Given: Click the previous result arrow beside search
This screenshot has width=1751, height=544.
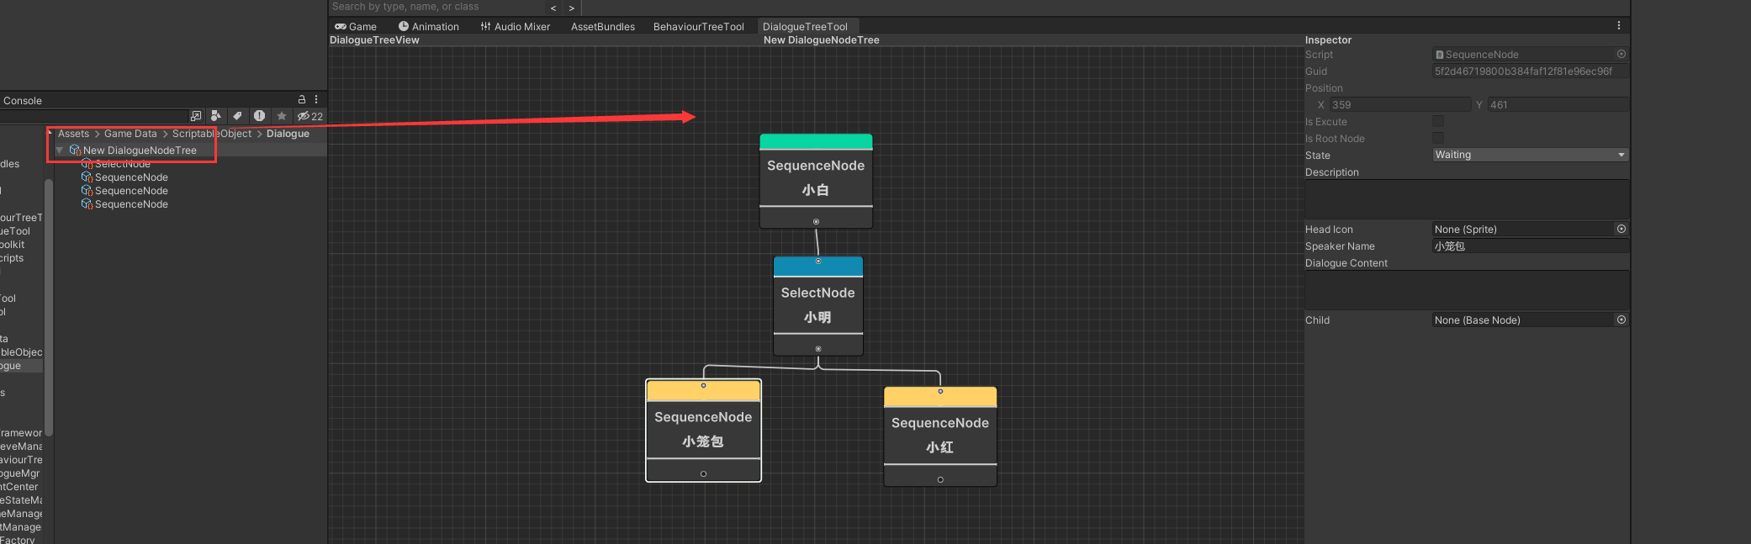Looking at the screenshot, I should click(x=553, y=8).
